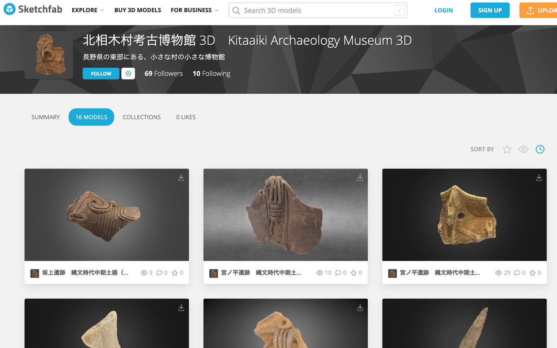Image resolution: width=557 pixels, height=348 pixels.
Task: Like the 坂上遺跡 model with star icon
Action: point(174,273)
